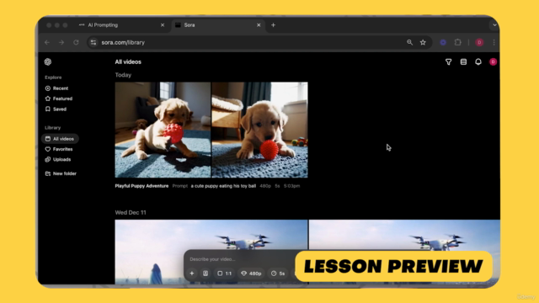Click prompt text 'a cute puppy eating his toy ball'
The height and width of the screenshot is (303, 539).
(x=223, y=186)
